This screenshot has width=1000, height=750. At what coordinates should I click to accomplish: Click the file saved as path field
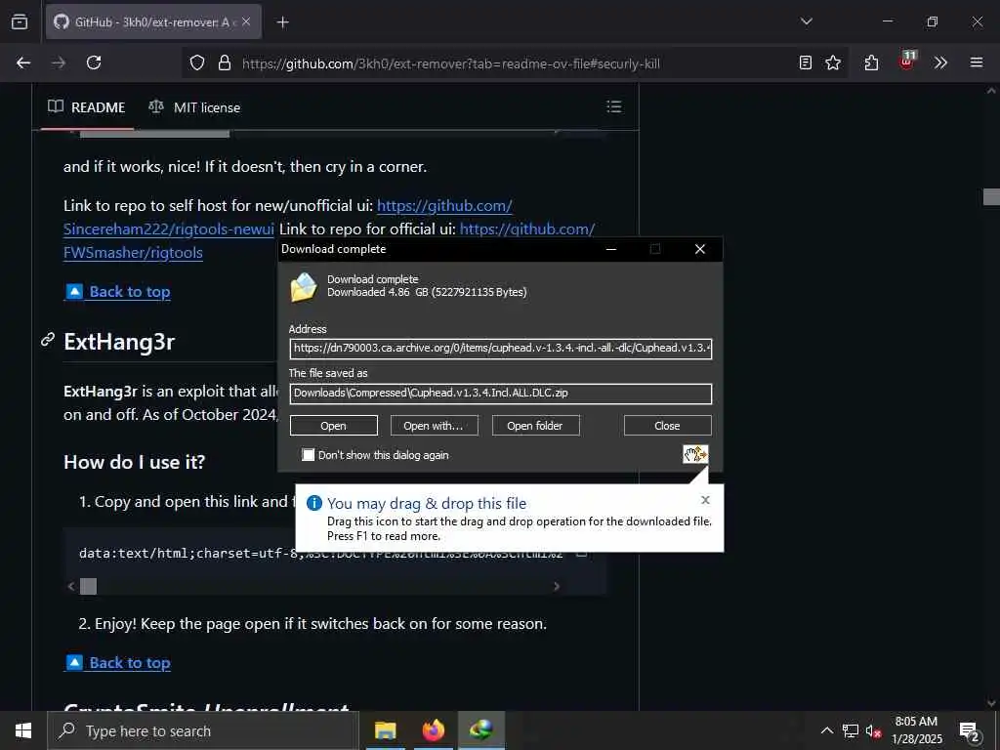point(501,394)
